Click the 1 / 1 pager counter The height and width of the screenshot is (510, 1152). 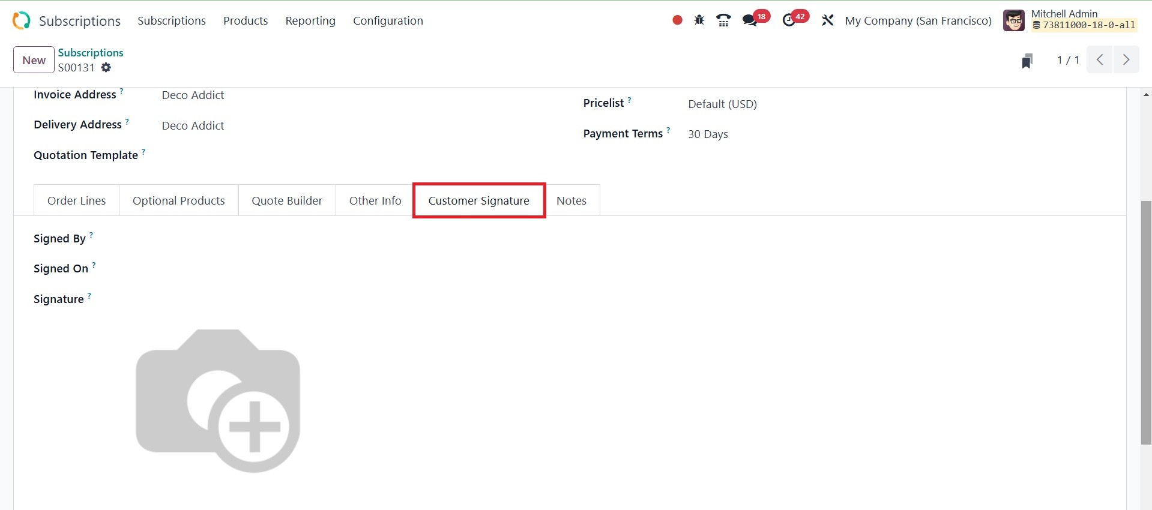click(1068, 60)
